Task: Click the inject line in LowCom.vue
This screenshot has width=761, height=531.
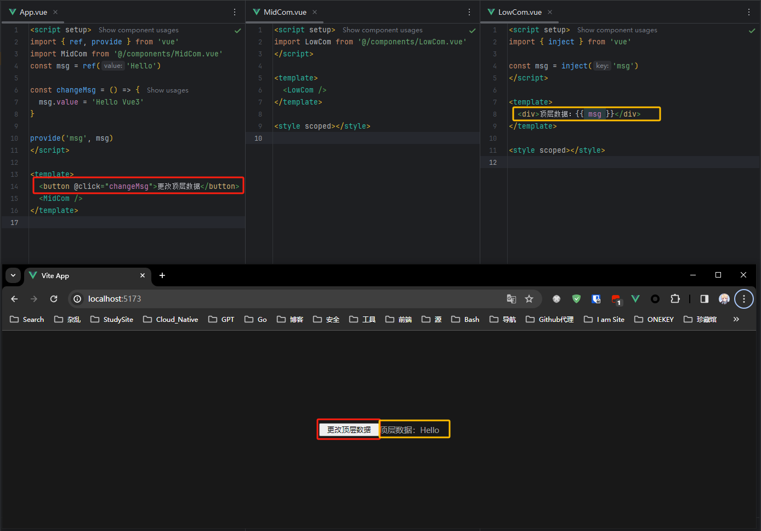Action: click(x=573, y=66)
